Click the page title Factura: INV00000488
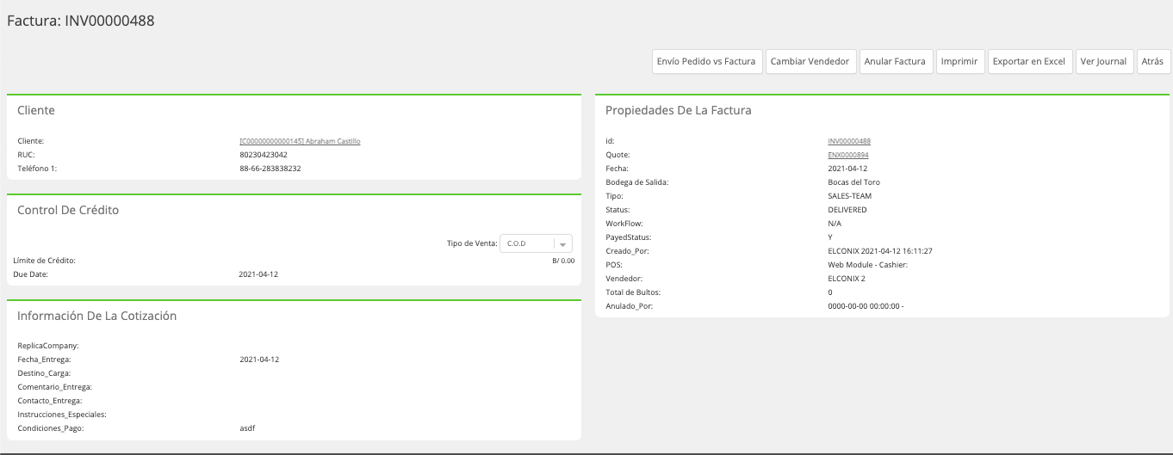 pyautogui.click(x=81, y=21)
